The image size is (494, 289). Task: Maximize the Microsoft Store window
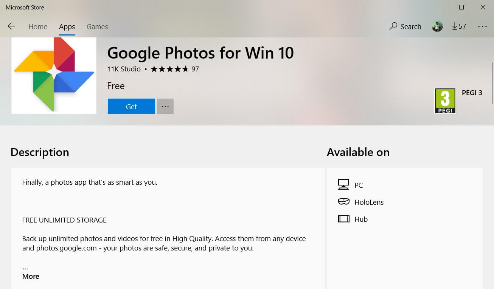coord(461,7)
